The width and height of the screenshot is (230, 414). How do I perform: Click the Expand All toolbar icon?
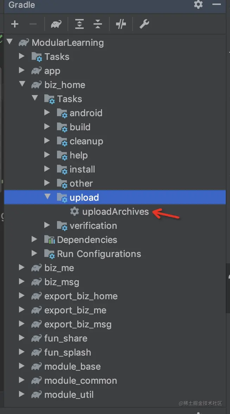click(x=79, y=24)
